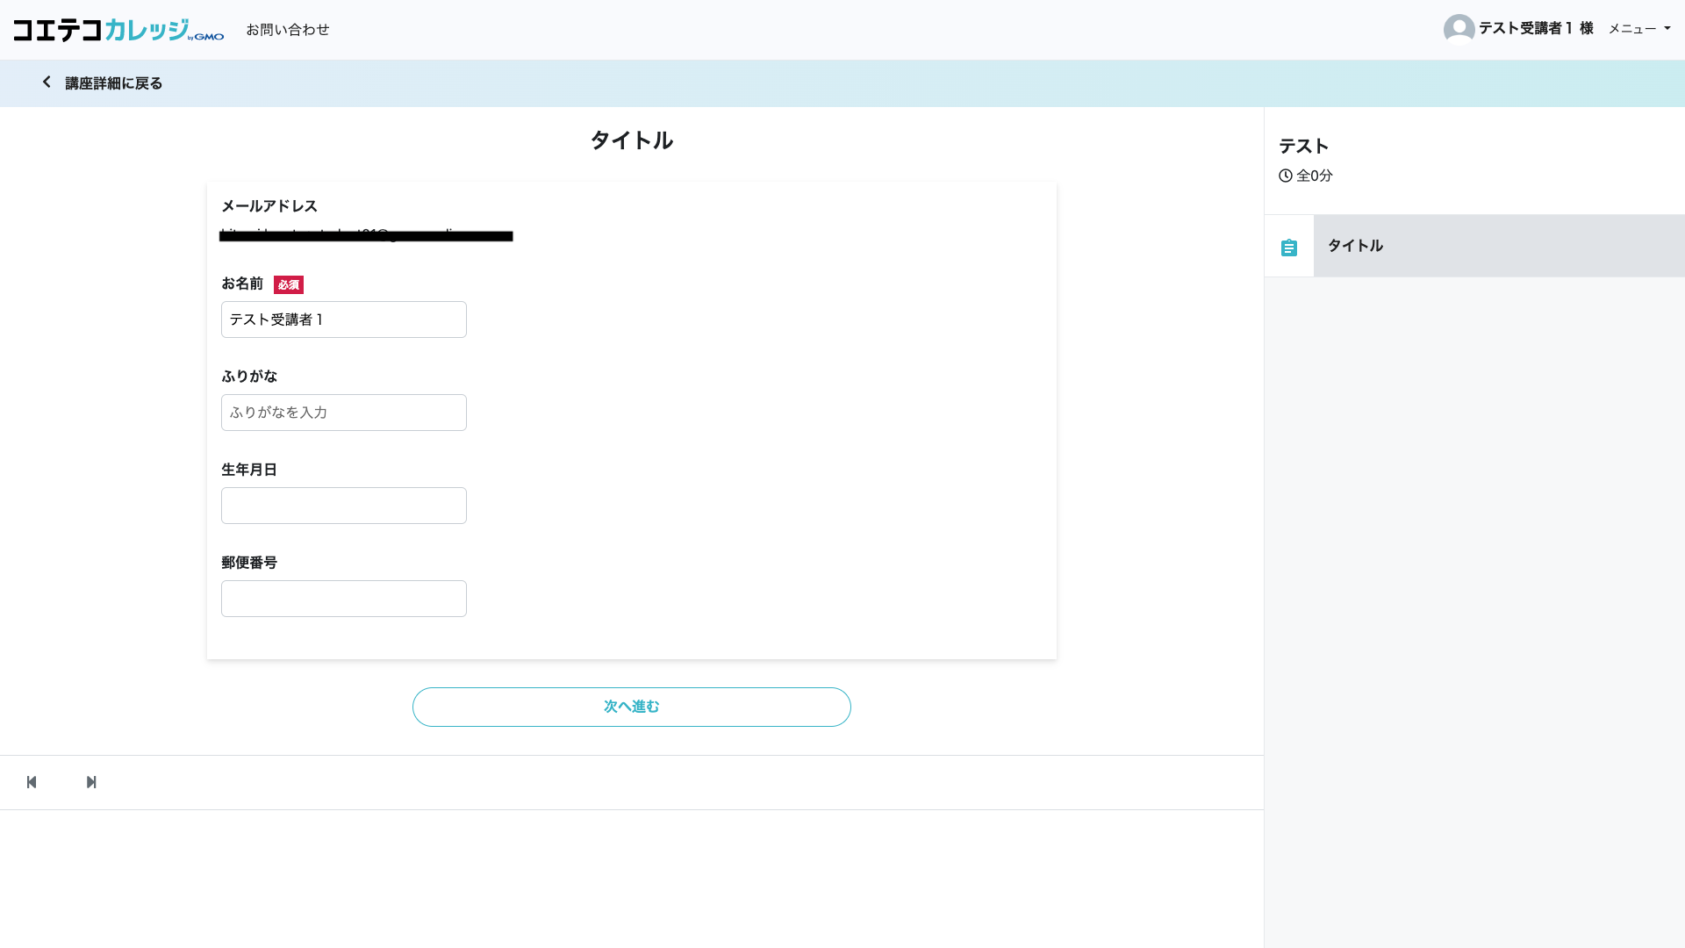1685x948 pixels.
Task: Click the redacted email address text
Action: (x=366, y=235)
